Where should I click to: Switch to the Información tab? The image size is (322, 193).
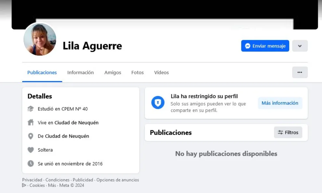(80, 72)
